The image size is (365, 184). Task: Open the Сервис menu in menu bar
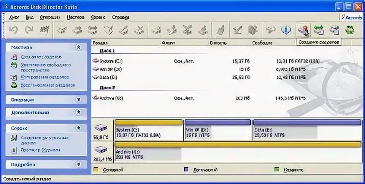(x=98, y=17)
